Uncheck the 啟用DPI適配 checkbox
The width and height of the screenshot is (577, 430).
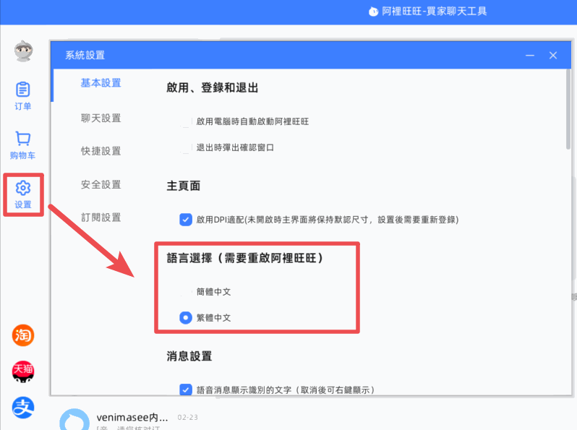(x=186, y=220)
